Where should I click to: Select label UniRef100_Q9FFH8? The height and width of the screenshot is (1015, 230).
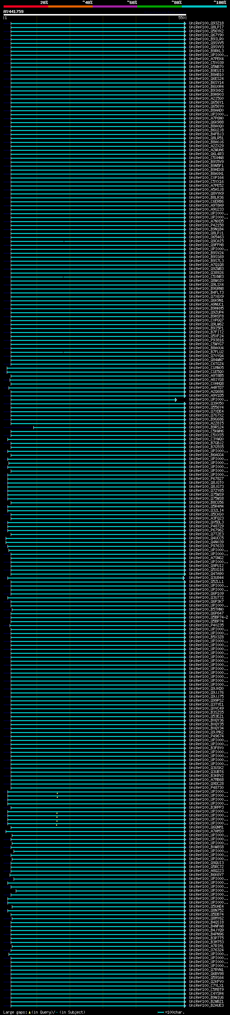(x=206, y=245)
